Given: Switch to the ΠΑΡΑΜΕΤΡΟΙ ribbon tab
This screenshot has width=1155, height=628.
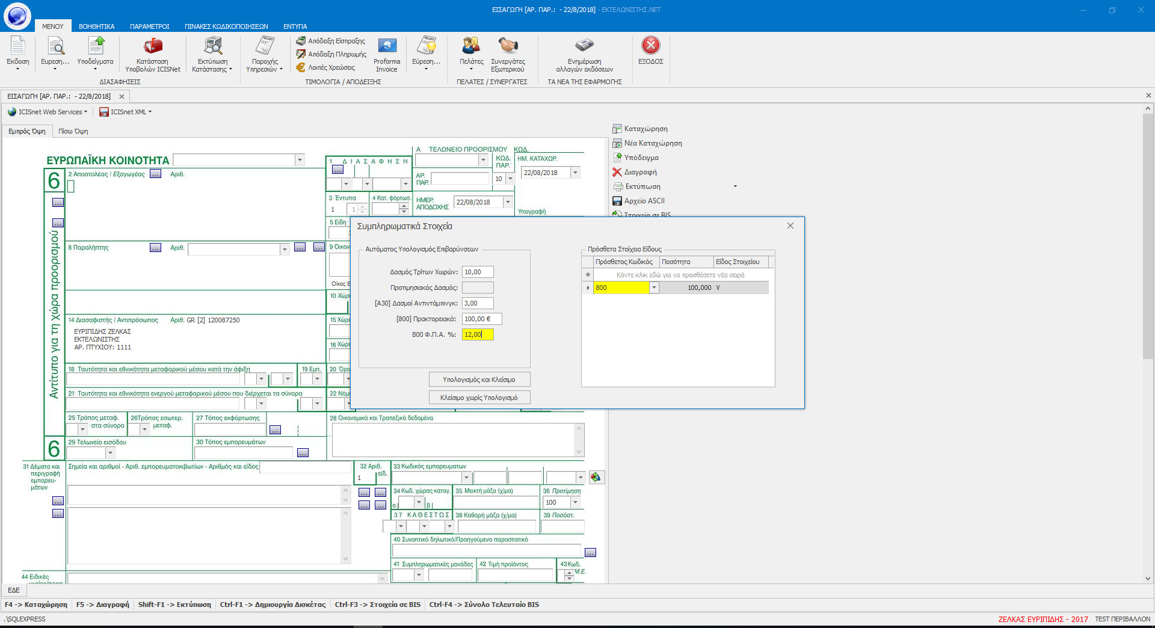Looking at the screenshot, I should click(x=149, y=26).
